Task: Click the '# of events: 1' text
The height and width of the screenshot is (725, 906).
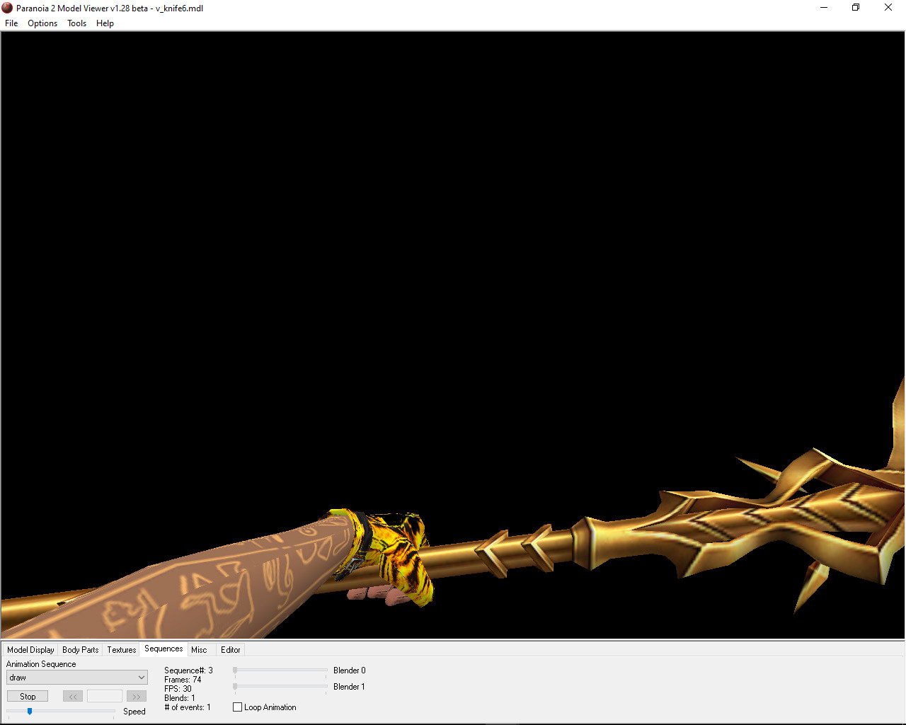Action: [x=188, y=707]
